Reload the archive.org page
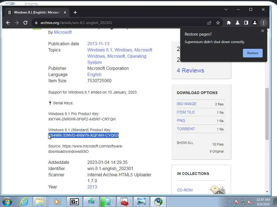Screen dimensions: 277x207 25,23
